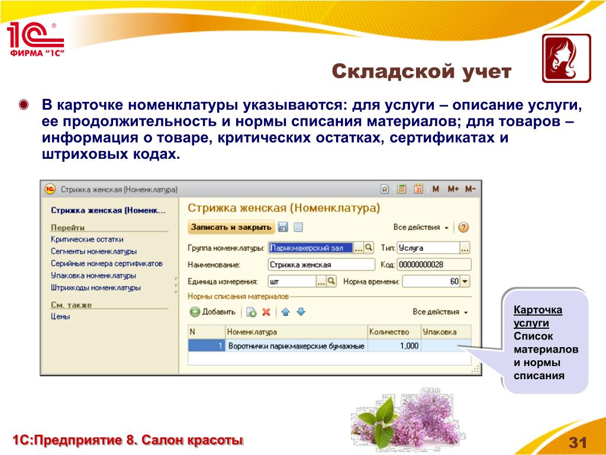Open the calendar icon in title bar

418,189
